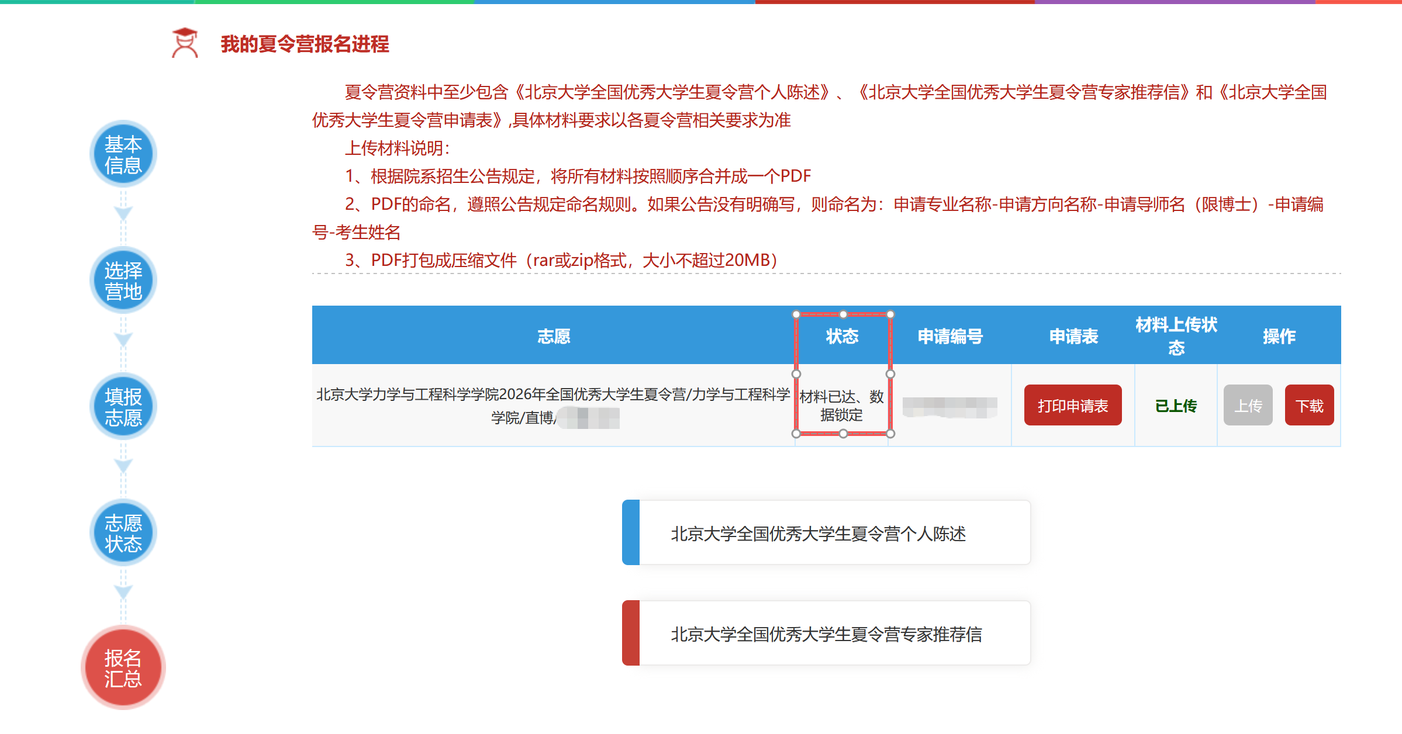Click the grey 上传 button

(1248, 405)
